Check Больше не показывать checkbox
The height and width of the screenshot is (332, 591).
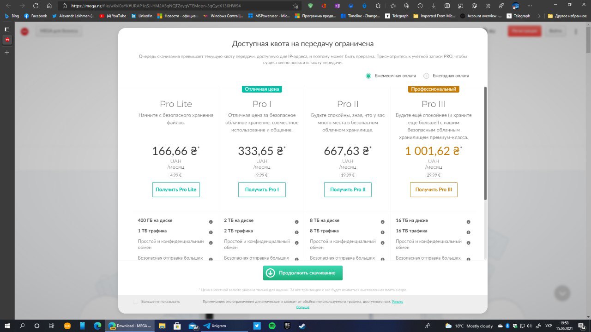[x=136, y=302]
